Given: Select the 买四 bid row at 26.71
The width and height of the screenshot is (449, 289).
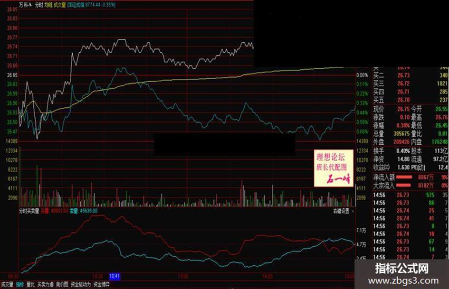Looking at the screenshot, I should (411, 92).
